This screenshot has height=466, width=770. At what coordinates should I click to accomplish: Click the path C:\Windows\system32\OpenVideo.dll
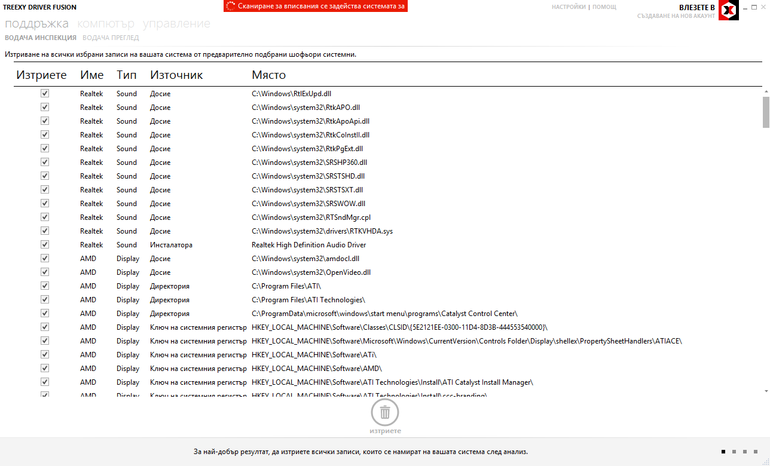pyautogui.click(x=311, y=272)
